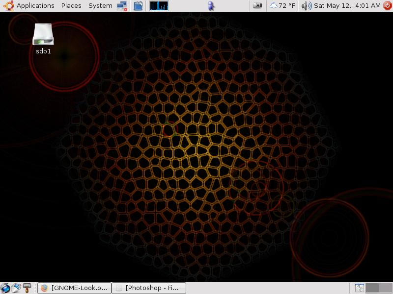Open the system monitor graph applet
Screen dimensions: 393x294
(x=159, y=6)
